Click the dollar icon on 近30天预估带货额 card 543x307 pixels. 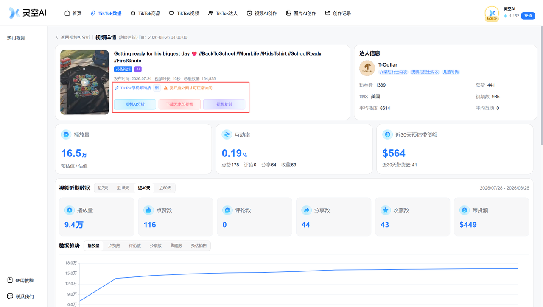pos(387,135)
